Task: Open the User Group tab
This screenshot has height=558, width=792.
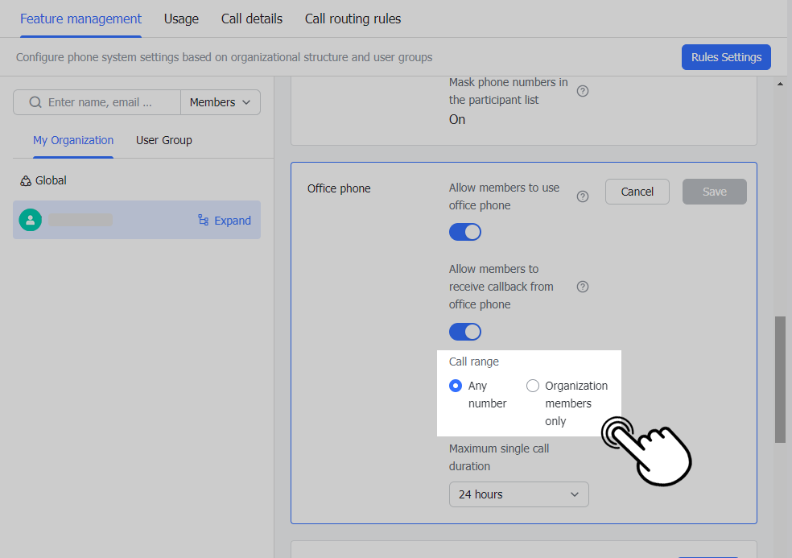Action: point(163,140)
